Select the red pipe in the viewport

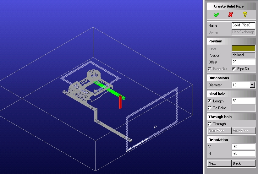tap(120, 102)
